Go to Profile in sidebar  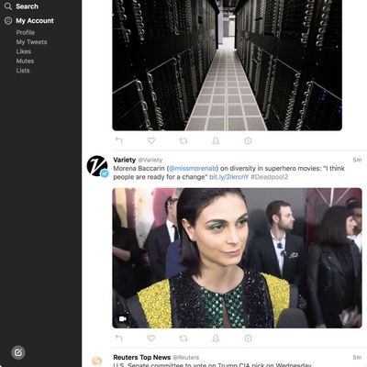(26, 32)
